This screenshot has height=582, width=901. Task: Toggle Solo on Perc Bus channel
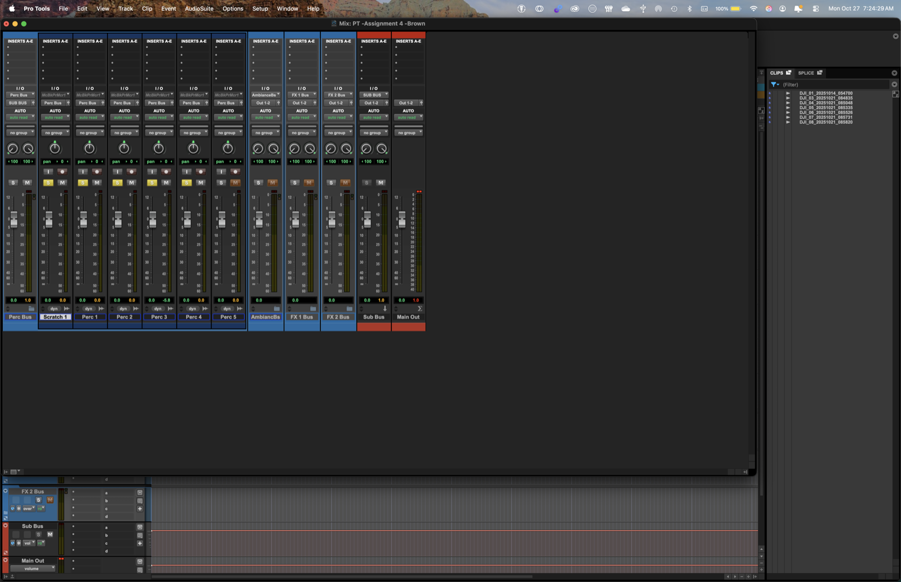[x=14, y=182]
